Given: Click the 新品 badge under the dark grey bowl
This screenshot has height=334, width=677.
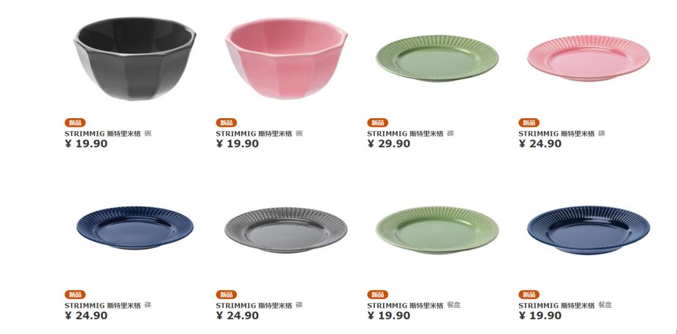Looking at the screenshot, I should coord(75,123).
